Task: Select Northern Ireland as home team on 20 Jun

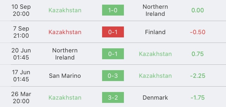Action: pos(65,54)
